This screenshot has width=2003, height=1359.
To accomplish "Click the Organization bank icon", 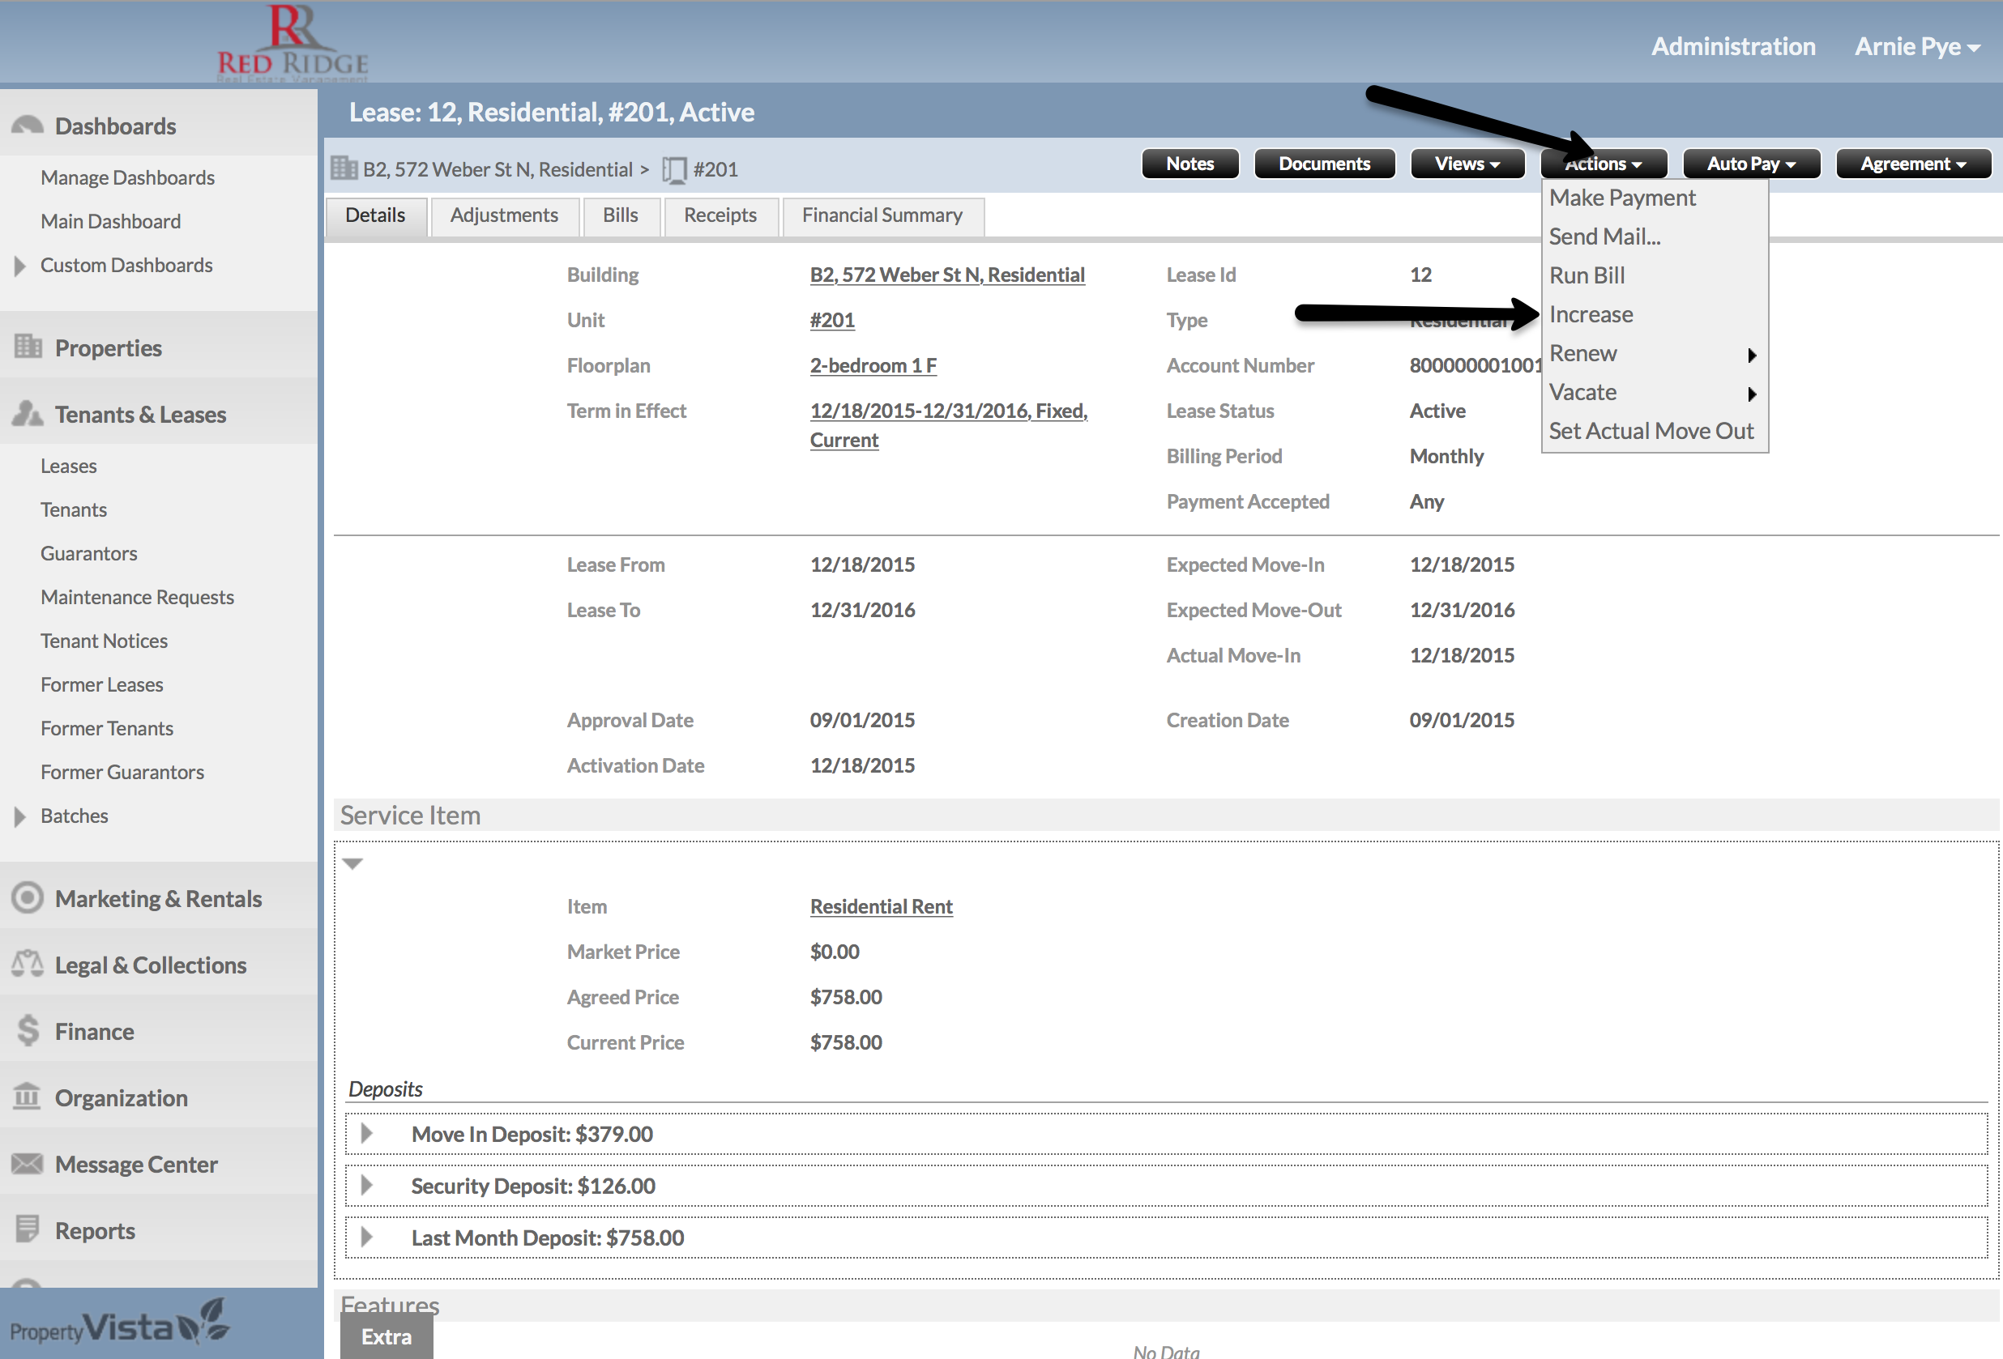I will [x=28, y=1097].
